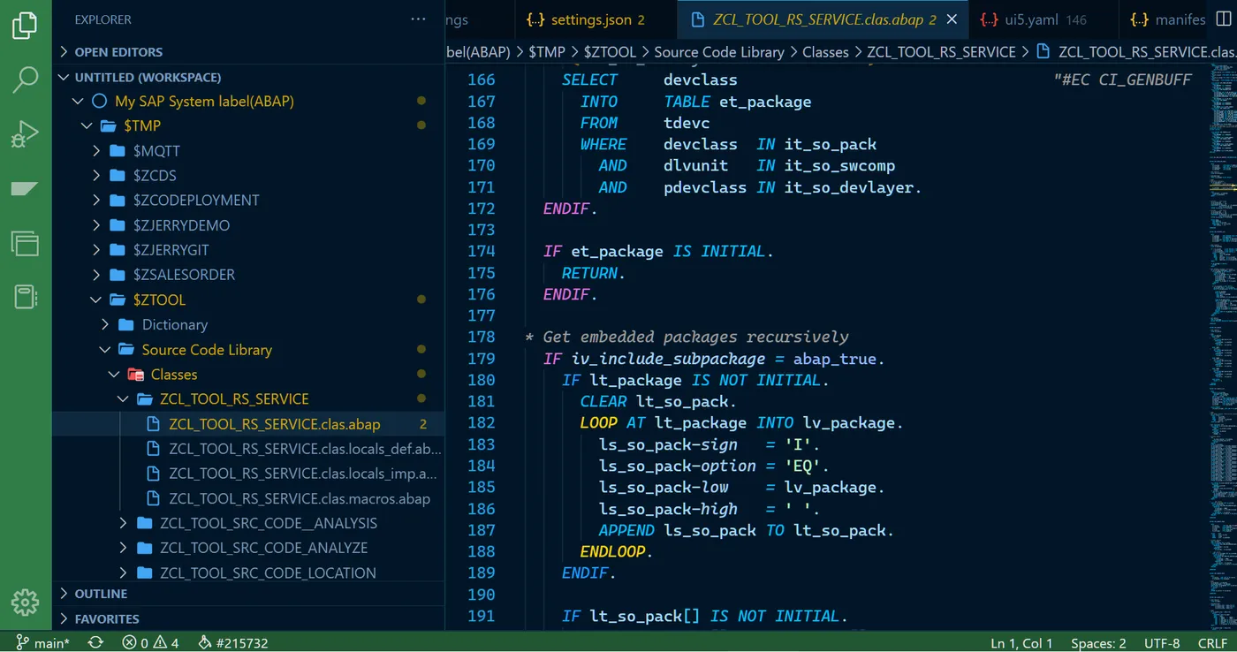Click line number 178 in gutter
The height and width of the screenshot is (652, 1237).
pos(482,337)
